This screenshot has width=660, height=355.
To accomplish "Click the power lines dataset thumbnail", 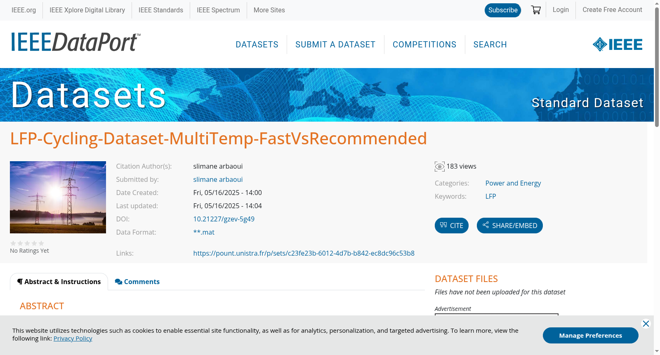I will click(x=58, y=197).
